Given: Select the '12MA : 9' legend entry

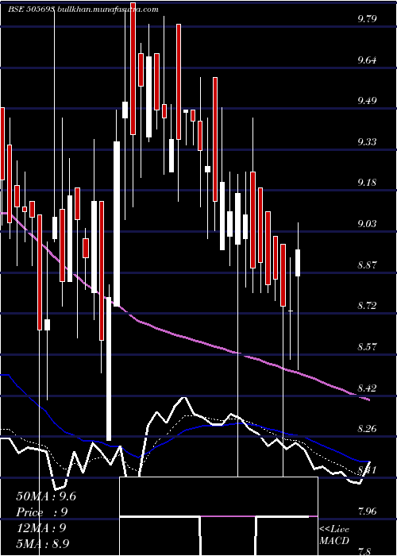Looking at the screenshot, I should pyautogui.click(x=41, y=528).
